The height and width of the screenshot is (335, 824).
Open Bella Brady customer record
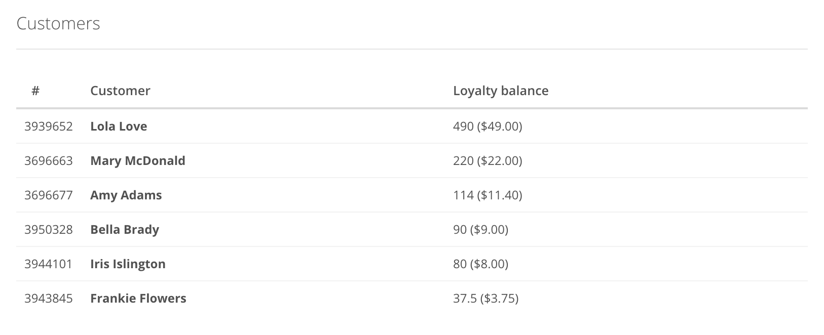pos(125,229)
